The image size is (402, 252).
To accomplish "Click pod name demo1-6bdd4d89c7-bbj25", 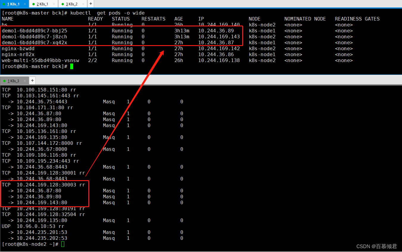I will pos(35,31).
